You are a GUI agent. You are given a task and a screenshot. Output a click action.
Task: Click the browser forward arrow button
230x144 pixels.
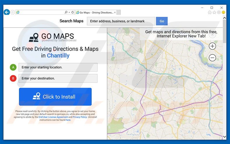[x=13, y=12]
